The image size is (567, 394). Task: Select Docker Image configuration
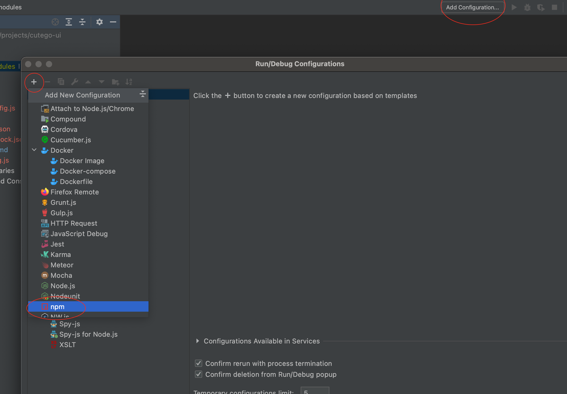(88, 161)
